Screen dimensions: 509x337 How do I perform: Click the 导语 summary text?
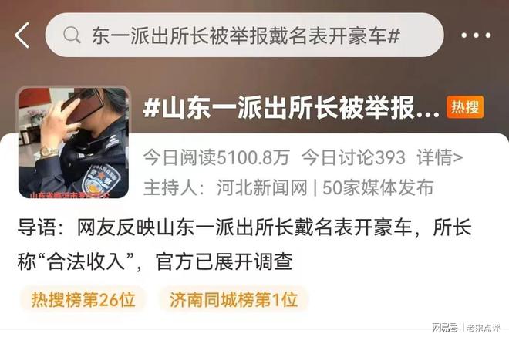[244, 244]
